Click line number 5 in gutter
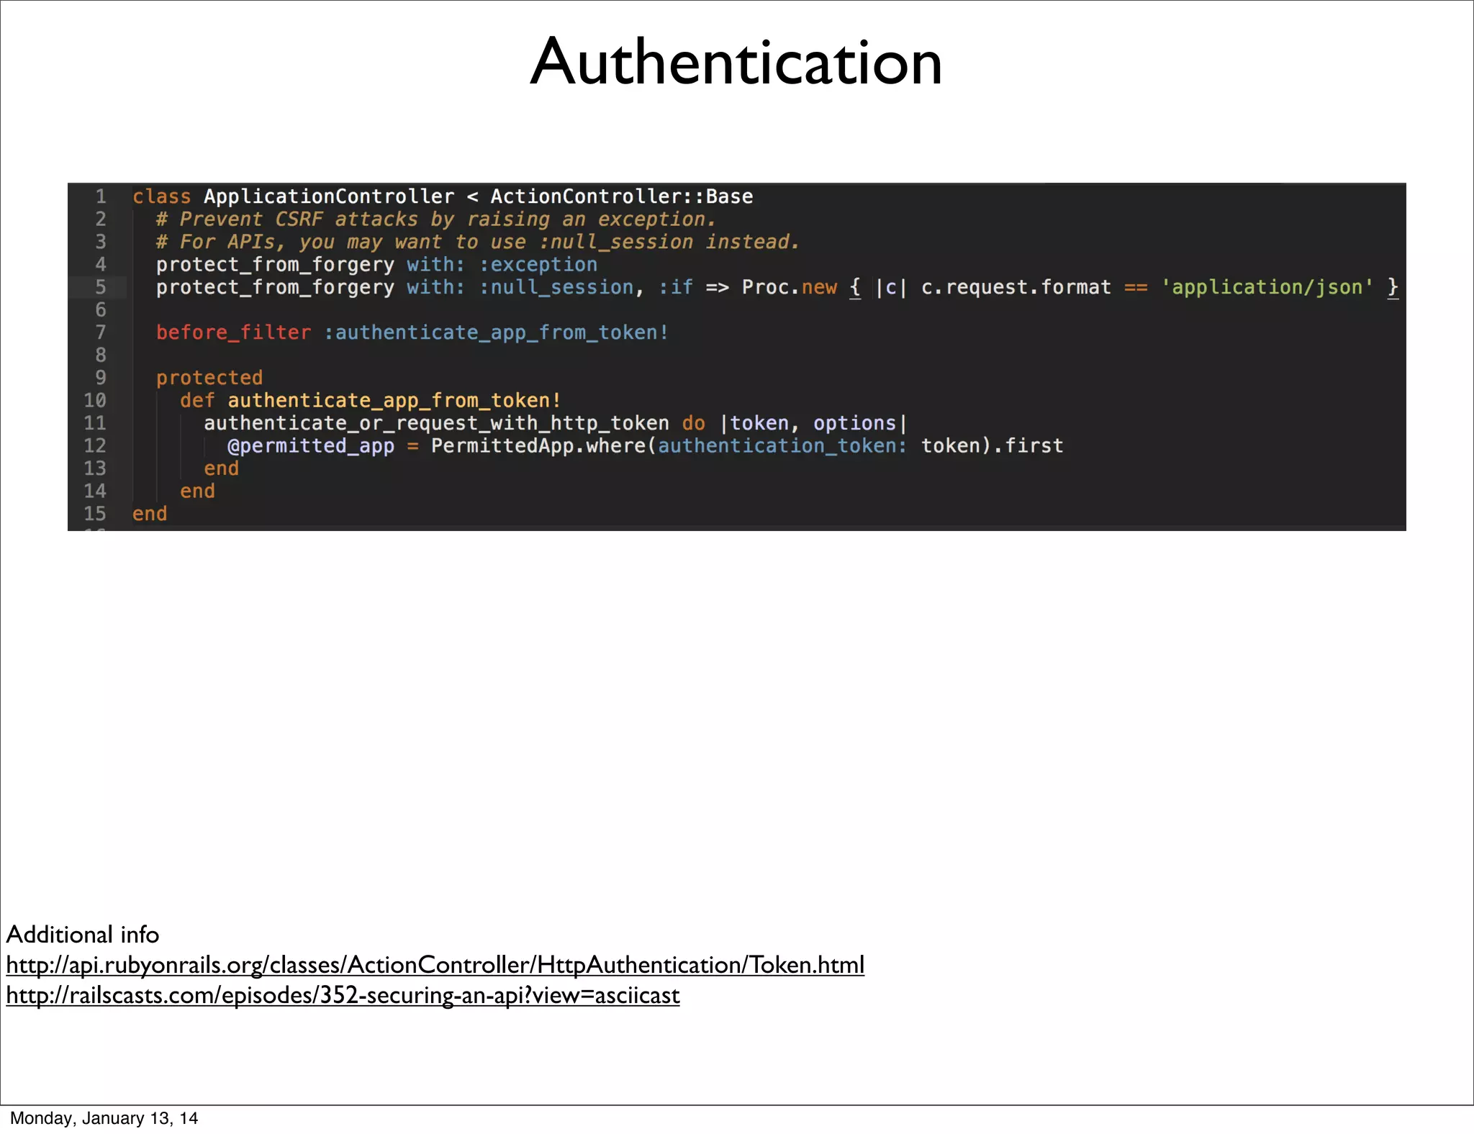This screenshot has width=1474, height=1134. (101, 287)
